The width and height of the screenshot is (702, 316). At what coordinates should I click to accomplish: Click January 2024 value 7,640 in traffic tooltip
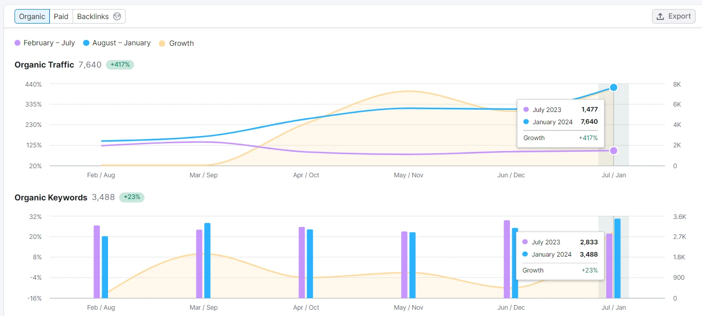coord(589,122)
